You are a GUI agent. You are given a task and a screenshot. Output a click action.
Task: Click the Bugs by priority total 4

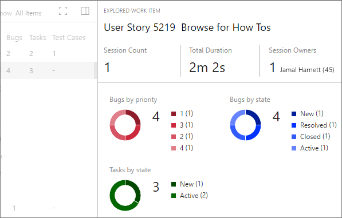point(156,117)
